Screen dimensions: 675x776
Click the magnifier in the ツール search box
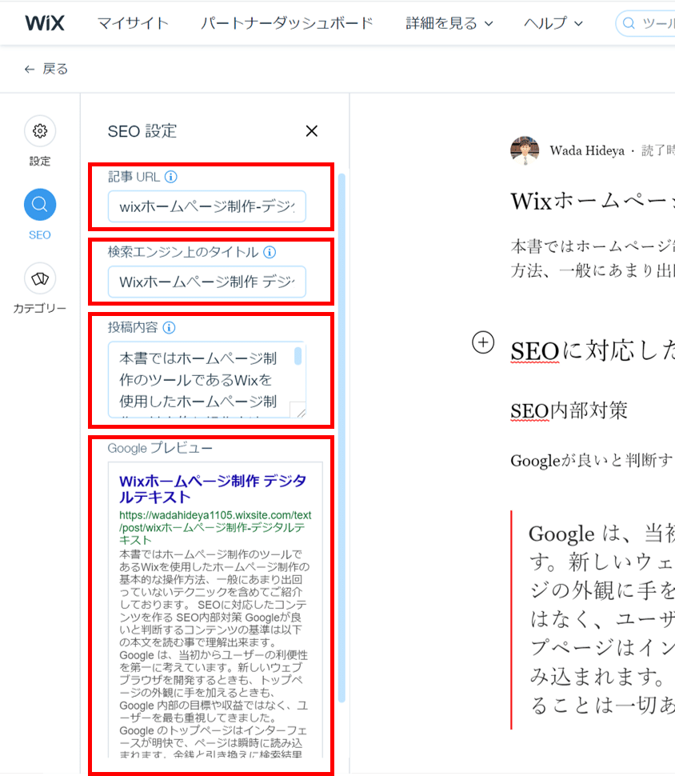(631, 23)
